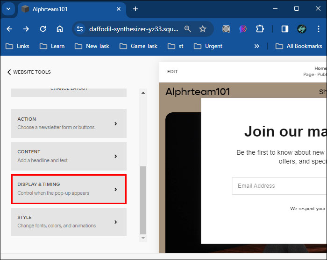The image size is (327, 260).
Task: Open the colorful swirl extension icon
Action: (243, 29)
